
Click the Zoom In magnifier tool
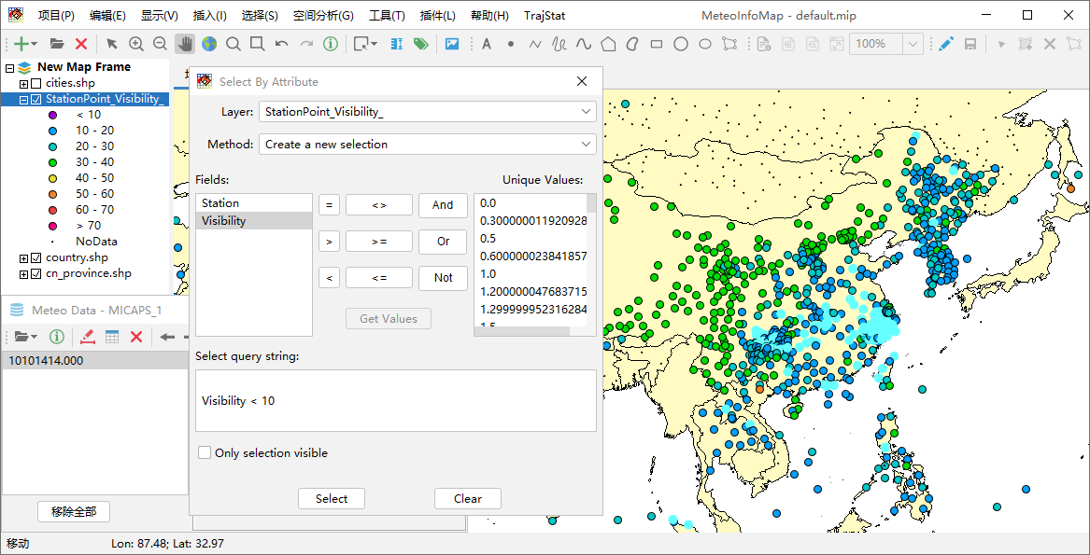[136, 44]
